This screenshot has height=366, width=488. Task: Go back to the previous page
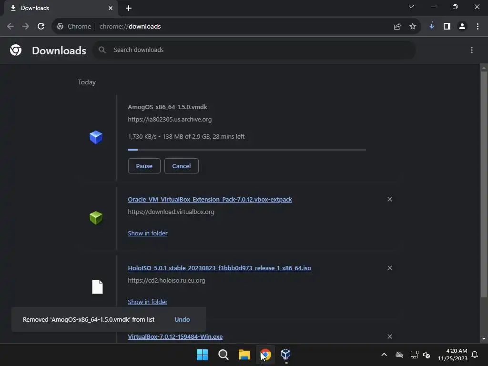pyautogui.click(x=10, y=26)
